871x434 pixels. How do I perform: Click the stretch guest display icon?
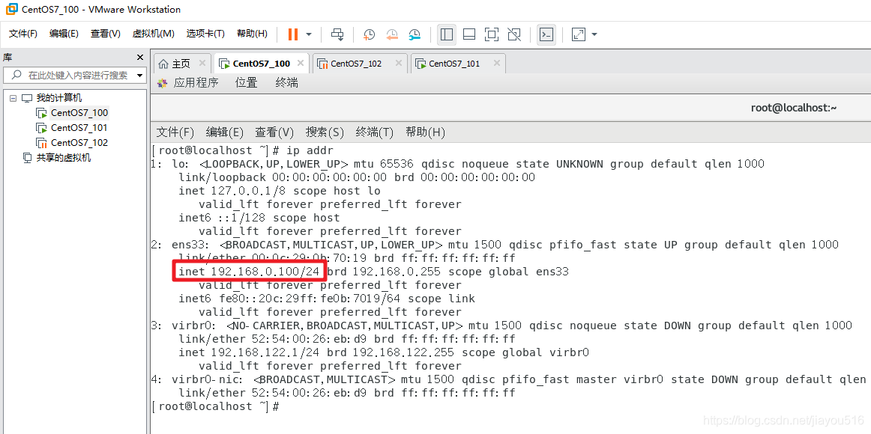pyautogui.click(x=579, y=34)
